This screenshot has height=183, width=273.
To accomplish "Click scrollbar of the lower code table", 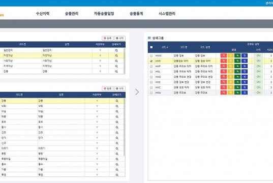I will click(x=125, y=127).
